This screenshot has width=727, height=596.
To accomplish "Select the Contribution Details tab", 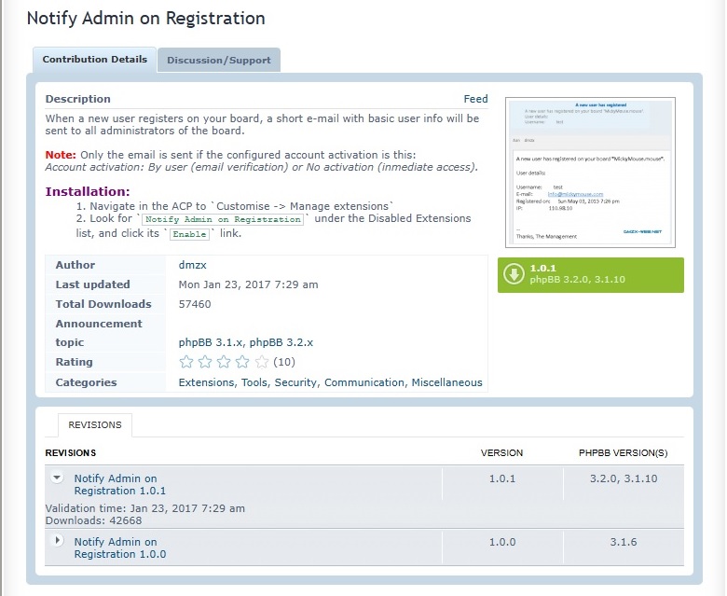I will point(94,60).
